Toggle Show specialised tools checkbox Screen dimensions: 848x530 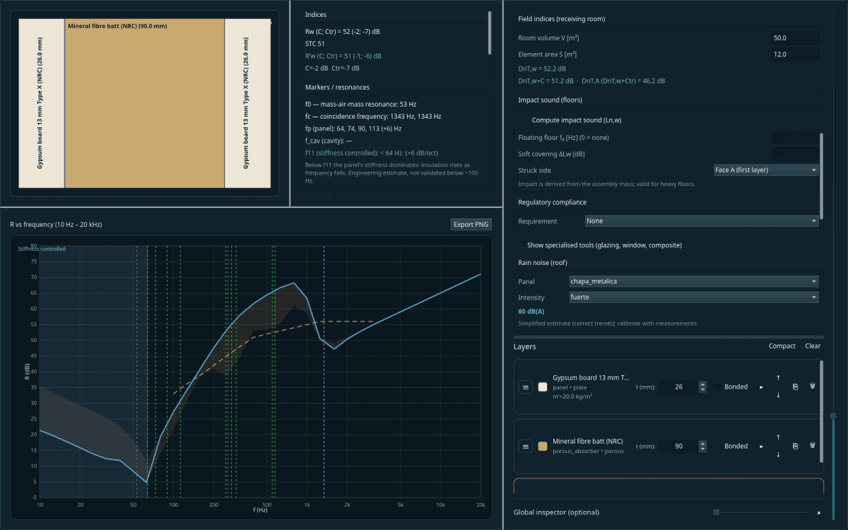tap(522, 245)
